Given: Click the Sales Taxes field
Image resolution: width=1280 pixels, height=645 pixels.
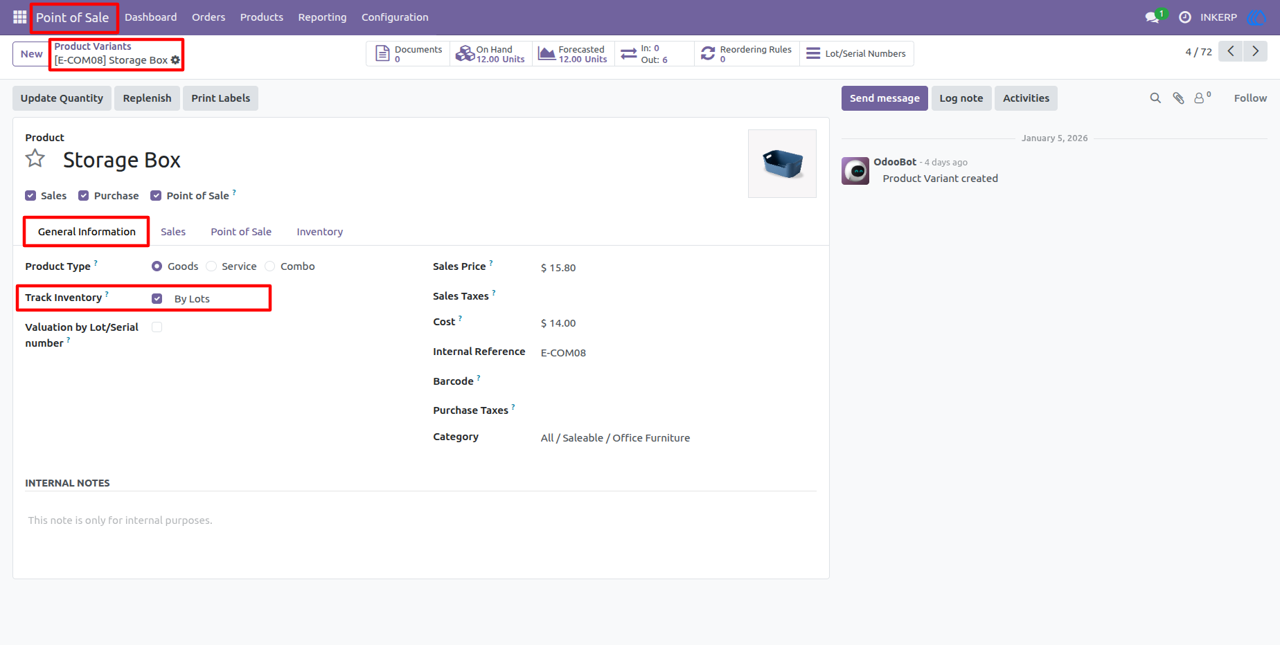Looking at the screenshot, I should tap(677, 296).
